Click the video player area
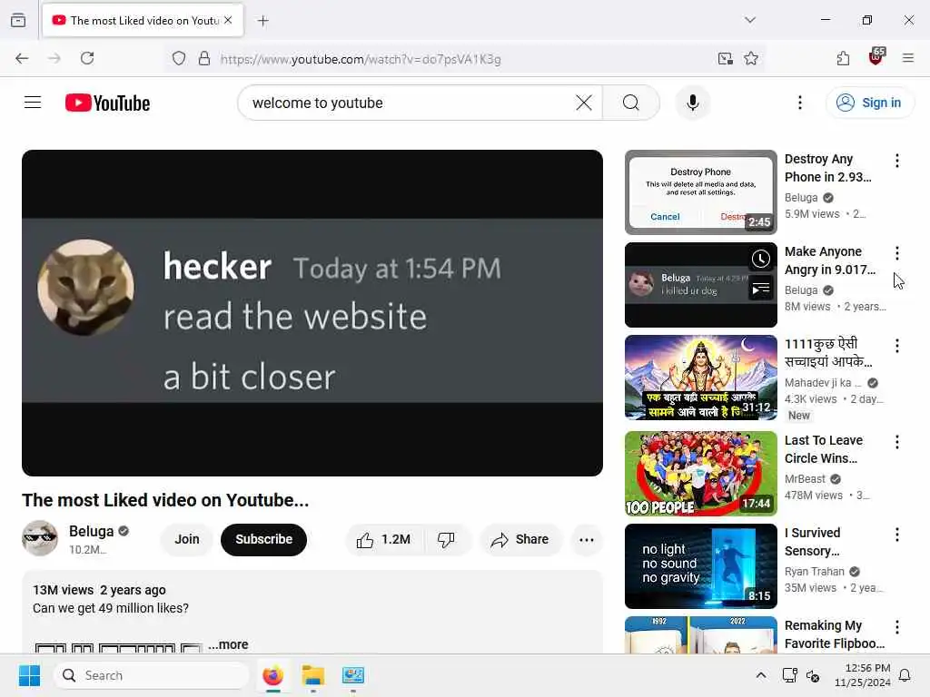 coord(312,312)
